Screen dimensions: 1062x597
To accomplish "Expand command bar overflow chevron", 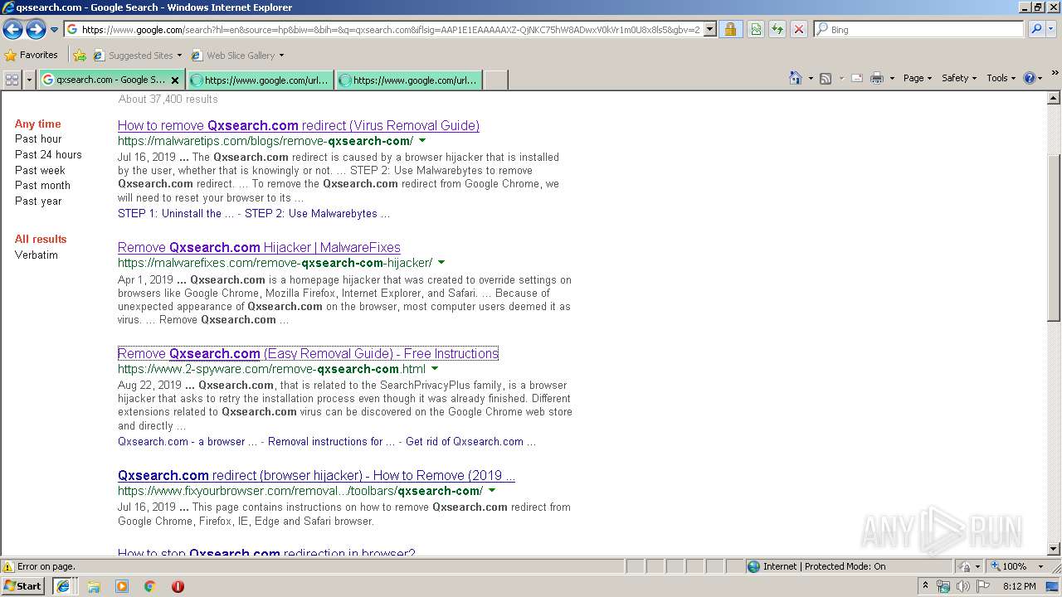I will tap(1055, 74).
